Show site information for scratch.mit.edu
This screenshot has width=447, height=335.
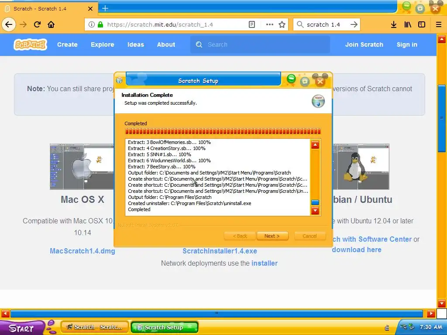[91, 24]
